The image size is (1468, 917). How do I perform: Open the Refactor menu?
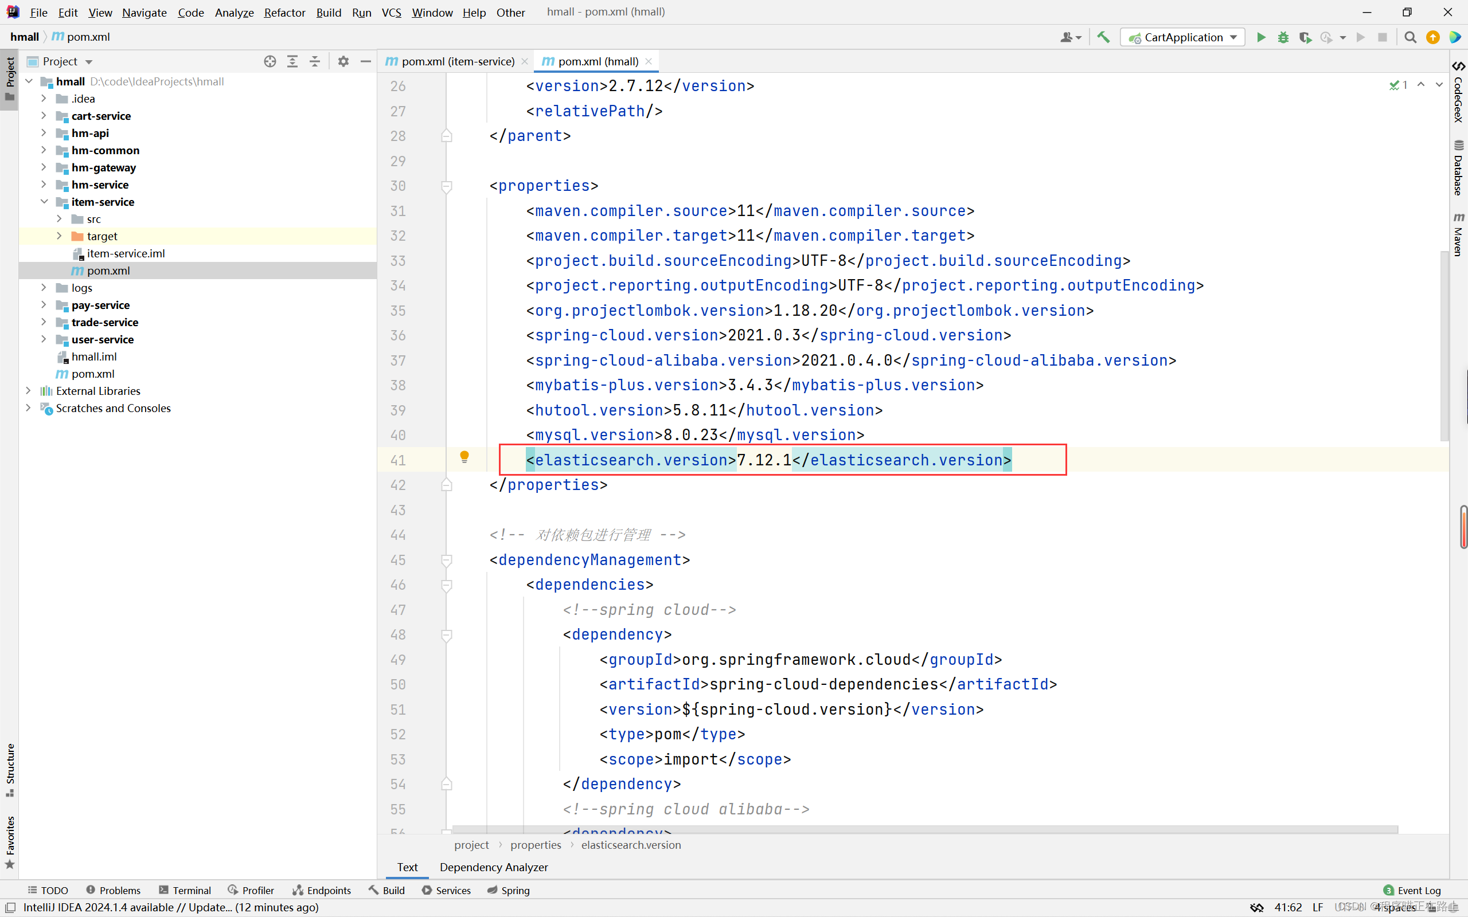(284, 12)
